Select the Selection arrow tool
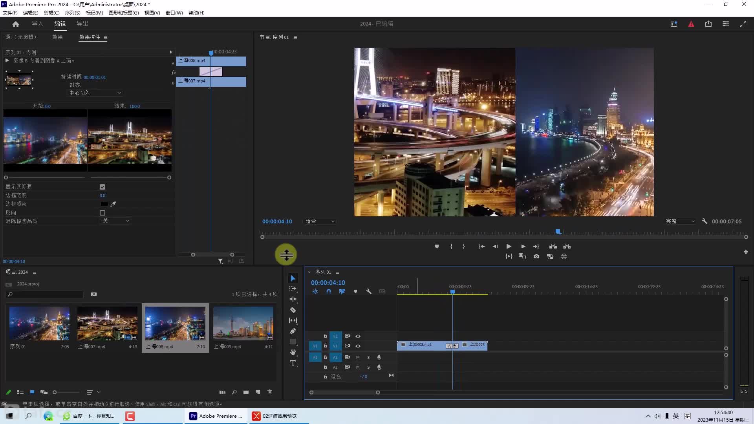Viewport: 754px width, 424px height. [293, 278]
